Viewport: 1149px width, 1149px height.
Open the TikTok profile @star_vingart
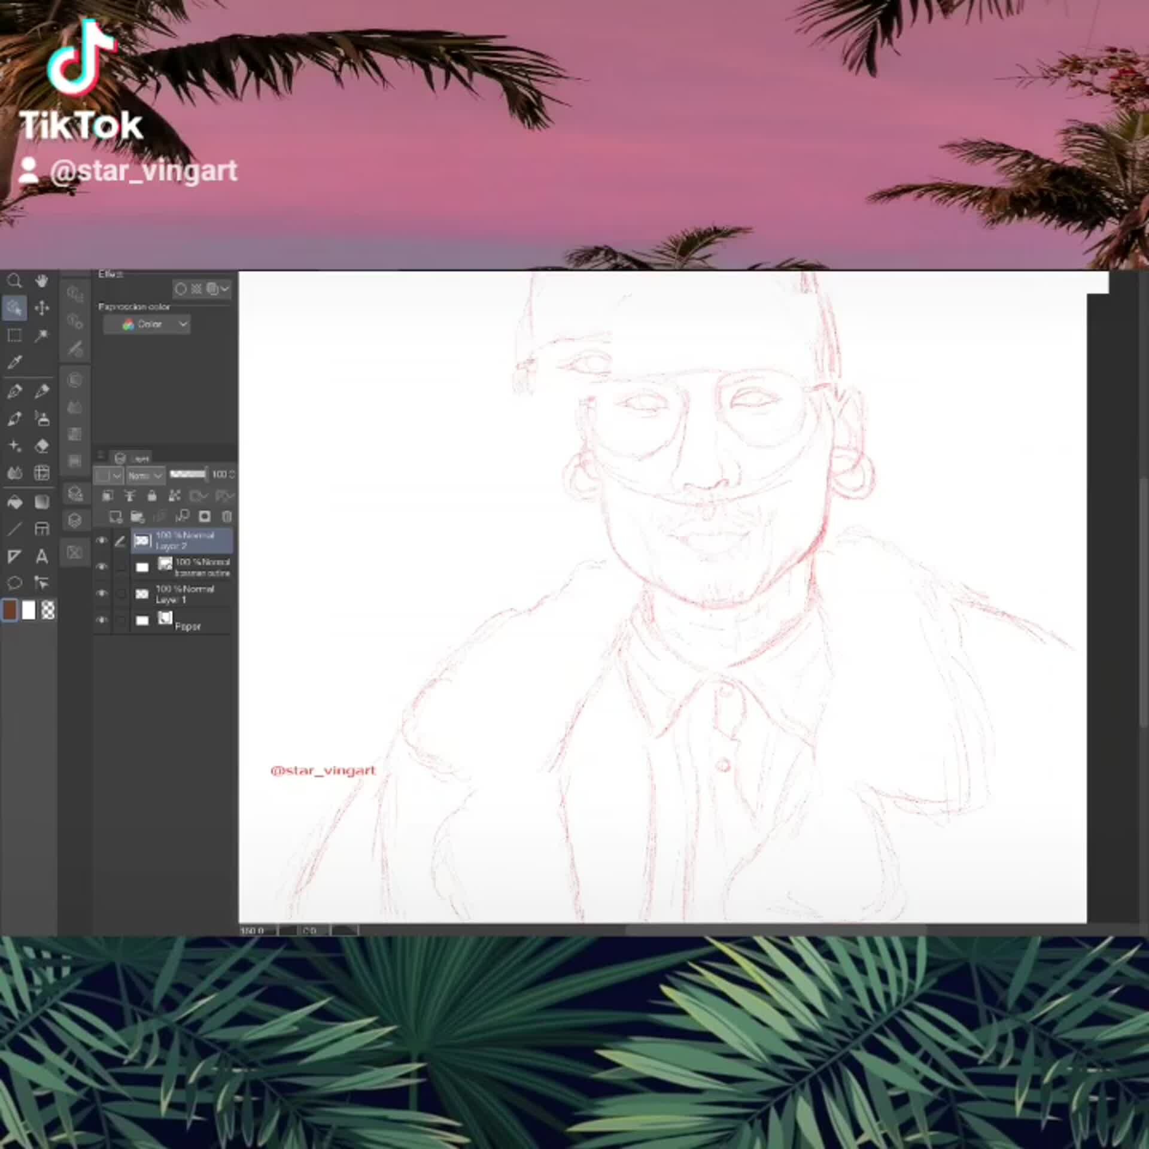pos(144,171)
